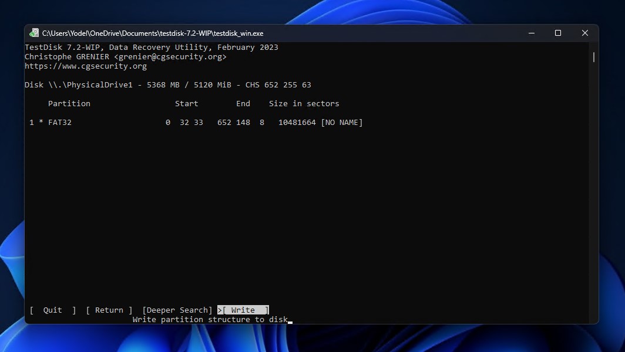Click the TestDisk version header line

pyautogui.click(x=152, y=47)
